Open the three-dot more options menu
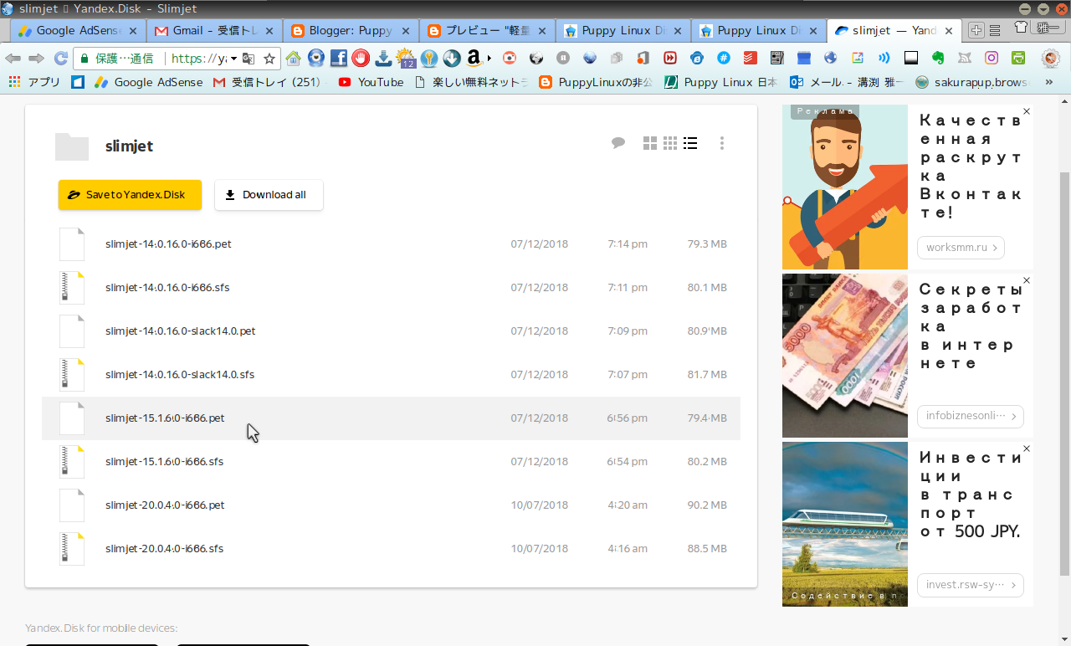Screen dimensions: 1071x646 [x=722, y=143]
